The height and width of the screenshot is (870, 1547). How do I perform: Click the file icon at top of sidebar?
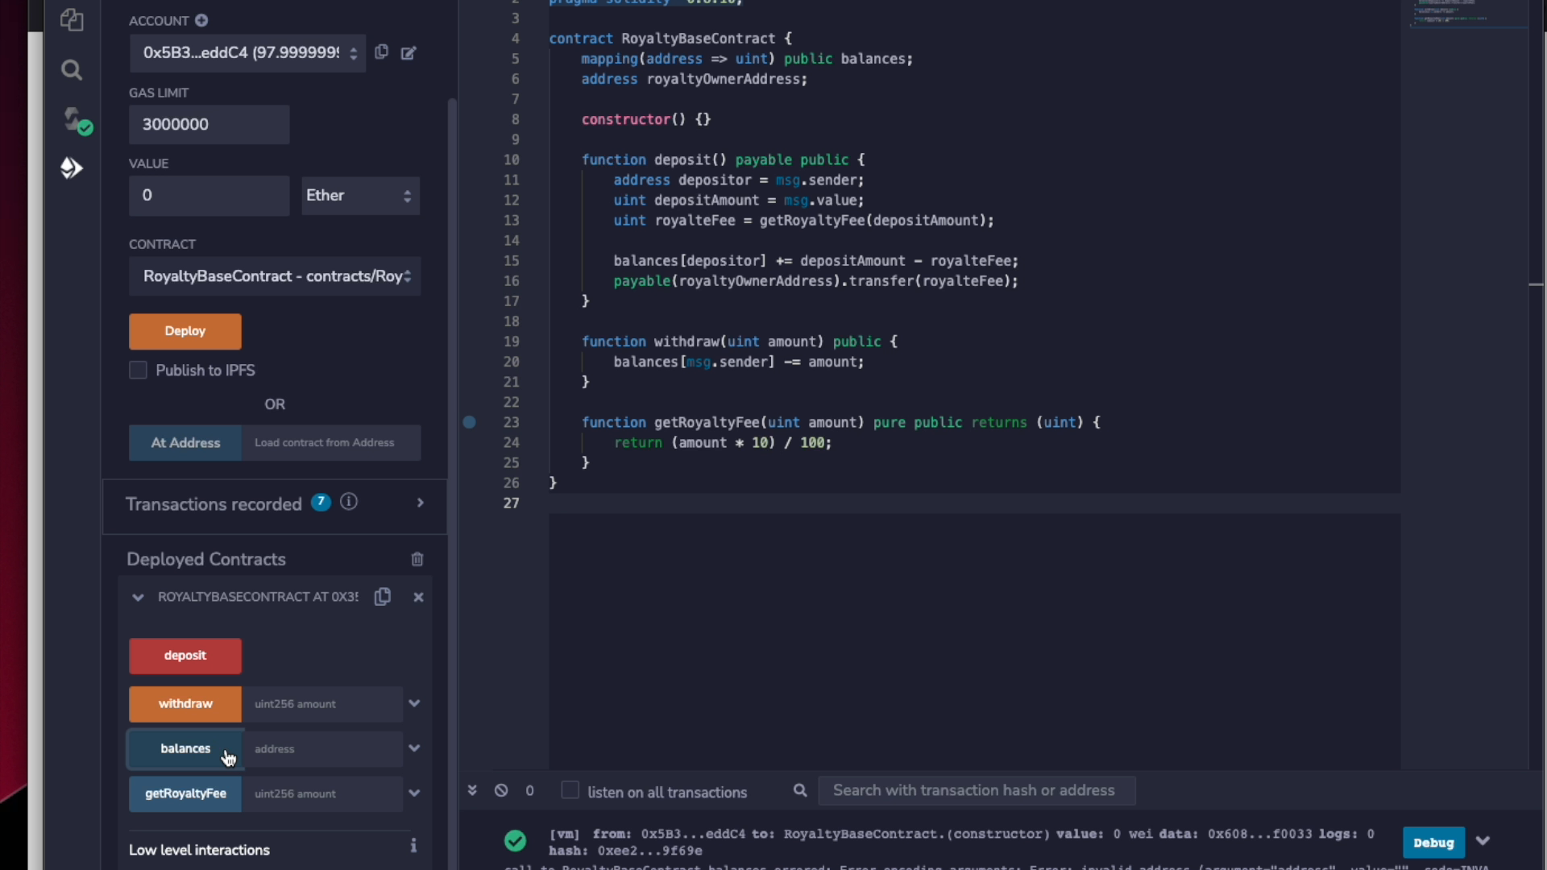72,19
